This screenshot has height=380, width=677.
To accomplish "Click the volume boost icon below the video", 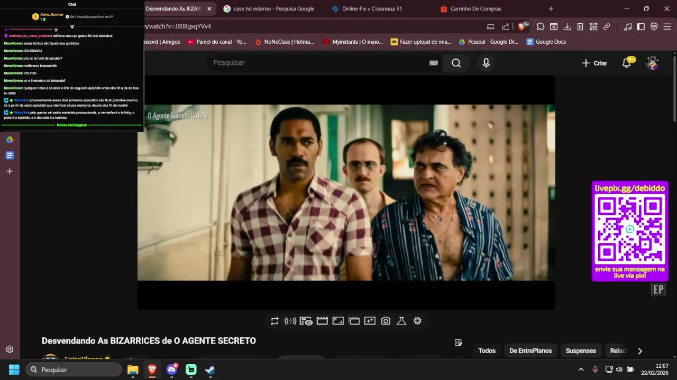I will click(x=290, y=321).
